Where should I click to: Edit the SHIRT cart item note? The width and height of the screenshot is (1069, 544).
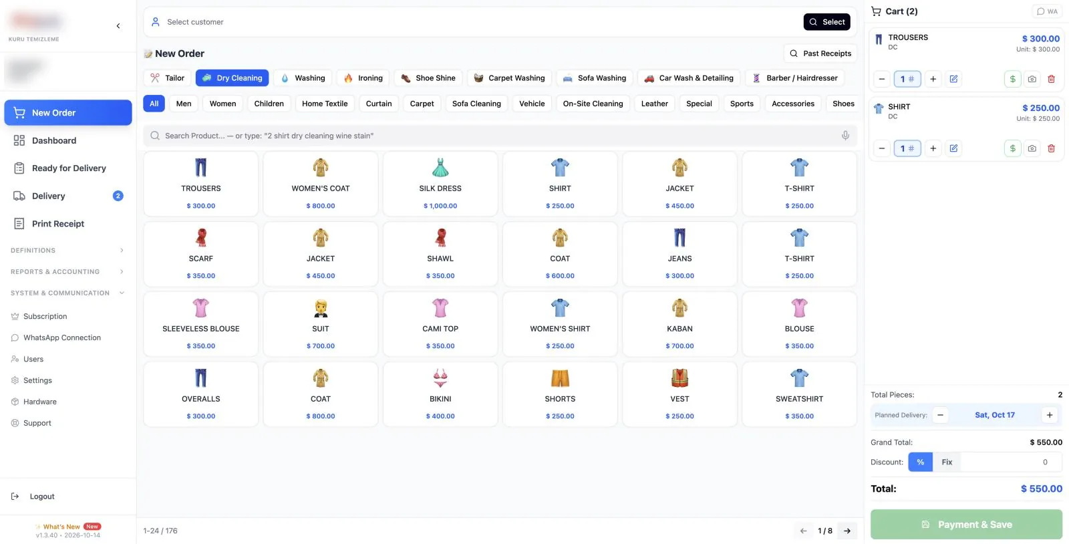tap(953, 148)
